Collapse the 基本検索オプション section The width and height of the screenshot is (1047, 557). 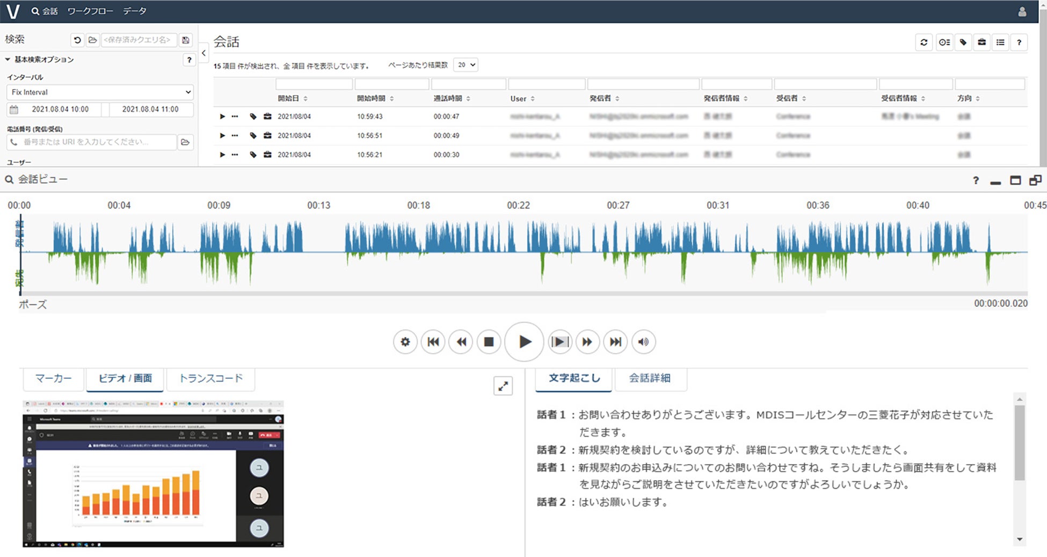click(8, 60)
